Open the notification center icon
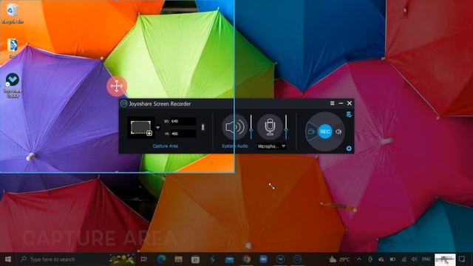 pyautogui.click(x=462, y=259)
